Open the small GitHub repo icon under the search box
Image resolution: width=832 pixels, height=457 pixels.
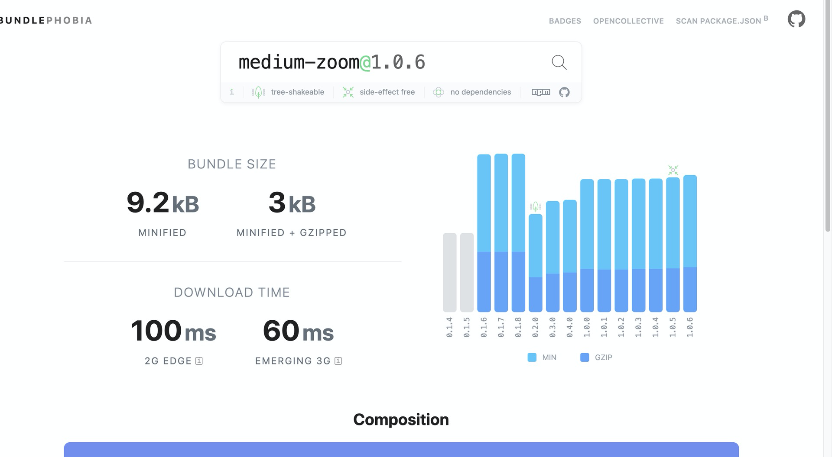(x=564, y=92)
